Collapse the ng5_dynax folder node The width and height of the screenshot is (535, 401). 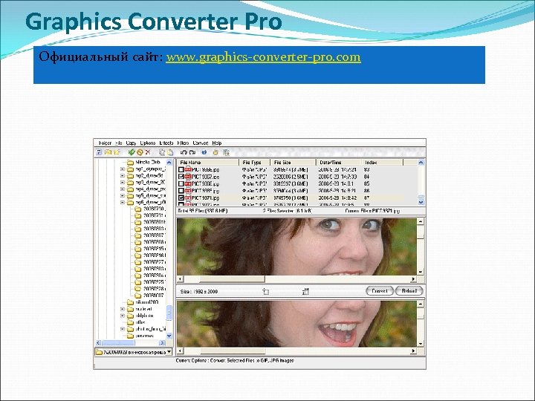pos(123,196)
